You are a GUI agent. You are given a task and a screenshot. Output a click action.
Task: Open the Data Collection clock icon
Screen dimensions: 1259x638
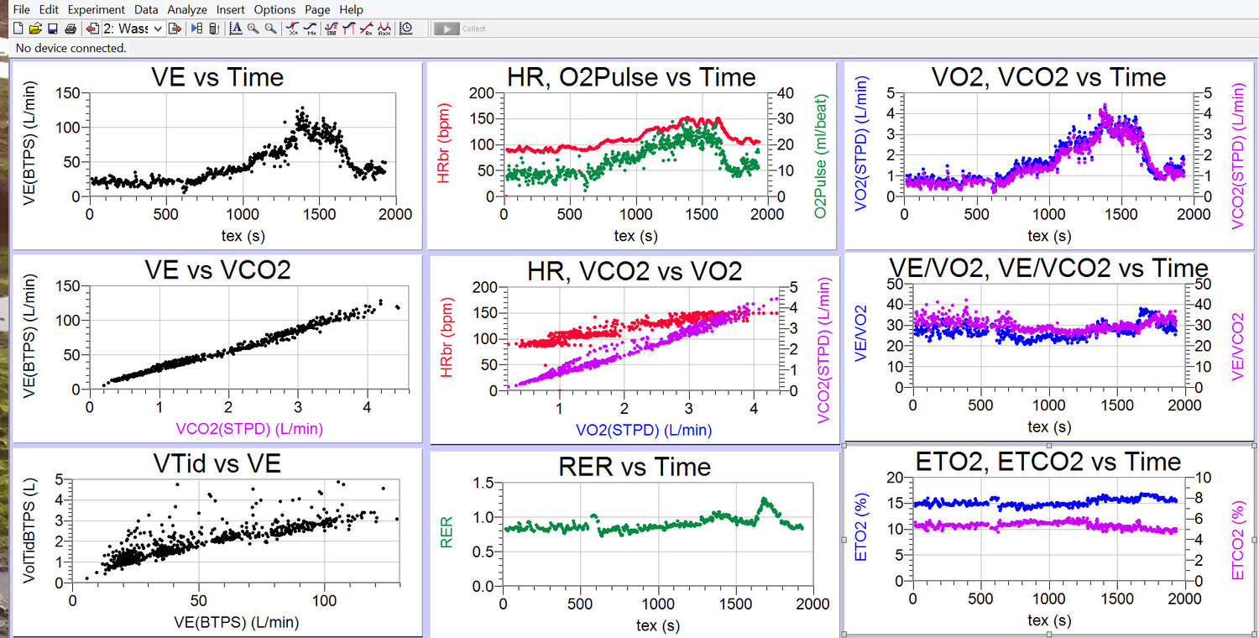[406, 29]
